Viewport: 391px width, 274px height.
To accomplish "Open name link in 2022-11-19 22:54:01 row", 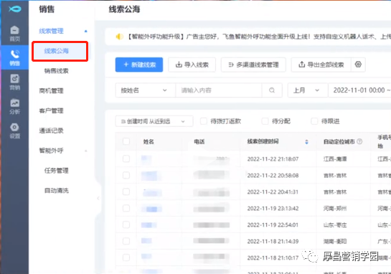I will (149, 225).
